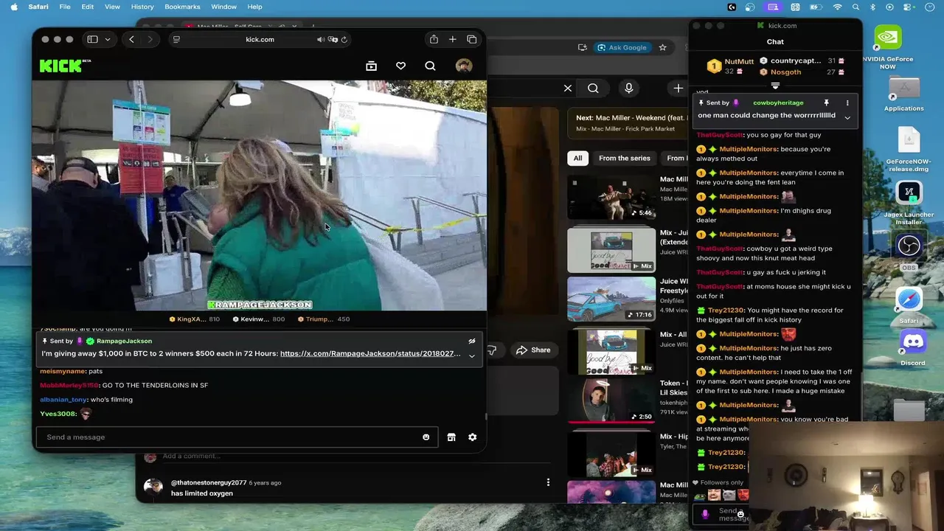Image resolution: width=944 pixels, height=531 pixels.
Task: Open the x.com RampageJackson status link
Action: click(370, 353)
